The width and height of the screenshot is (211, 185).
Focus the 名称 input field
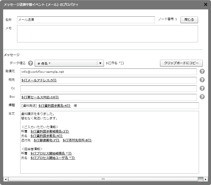tap(86, 20)
